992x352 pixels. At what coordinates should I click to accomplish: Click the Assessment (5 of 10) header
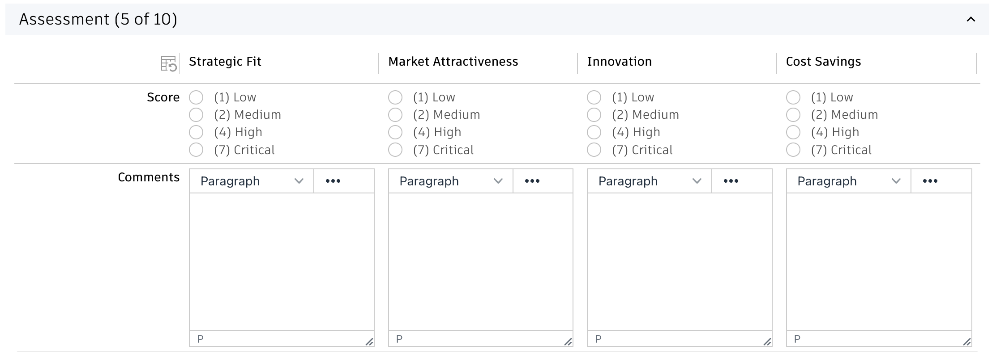(x=98, y=19)
